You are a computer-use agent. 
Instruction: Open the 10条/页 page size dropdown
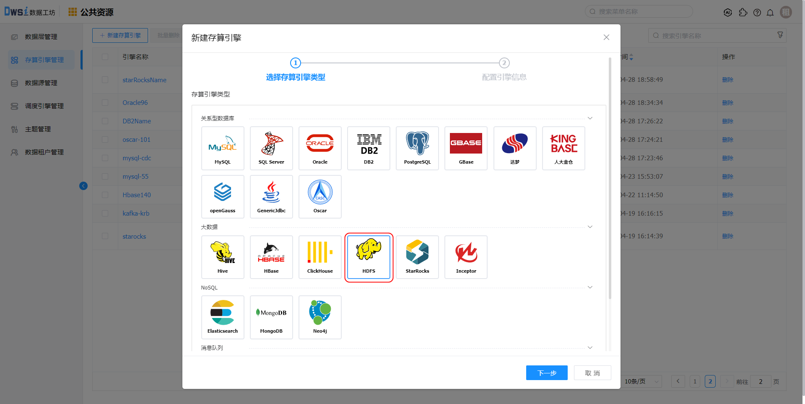[x=641, y=381]
